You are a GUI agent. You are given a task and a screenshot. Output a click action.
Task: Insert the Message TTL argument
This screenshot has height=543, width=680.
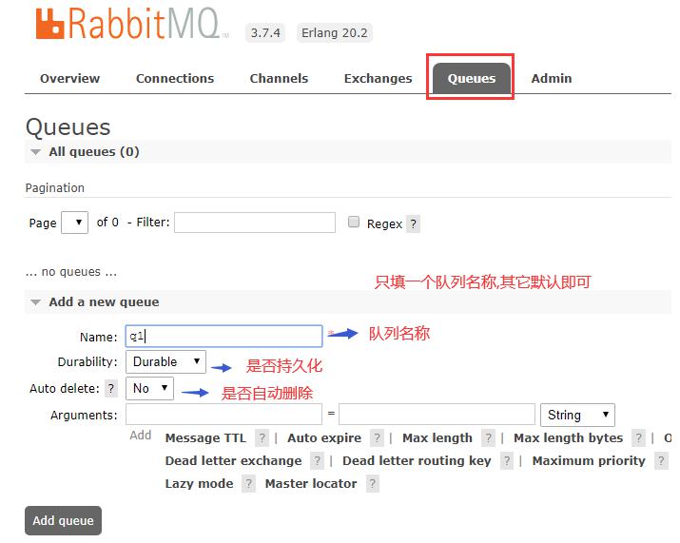click(x=205, y=438)
